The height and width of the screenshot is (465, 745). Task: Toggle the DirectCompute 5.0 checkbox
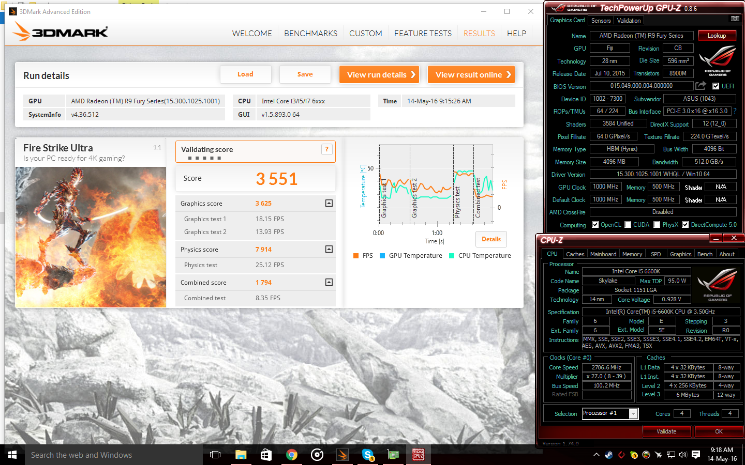[686, 225]
